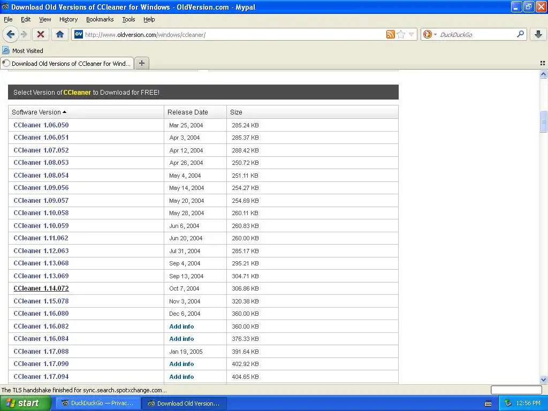Bookmark this page with the star
This screenshot has width=548, height=411.
pos(401,34)
